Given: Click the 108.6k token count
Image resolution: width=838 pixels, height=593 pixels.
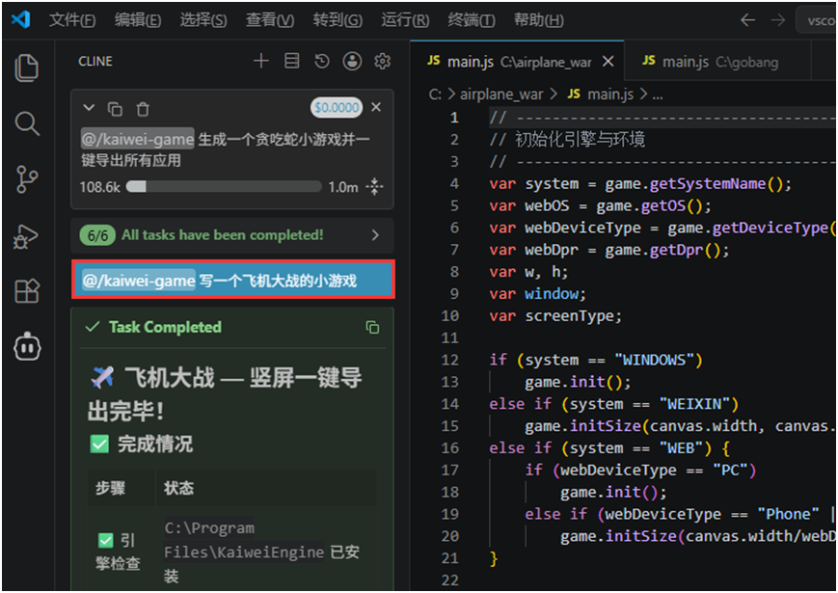Looking at the screenshot, I should (x=100, y=187).
